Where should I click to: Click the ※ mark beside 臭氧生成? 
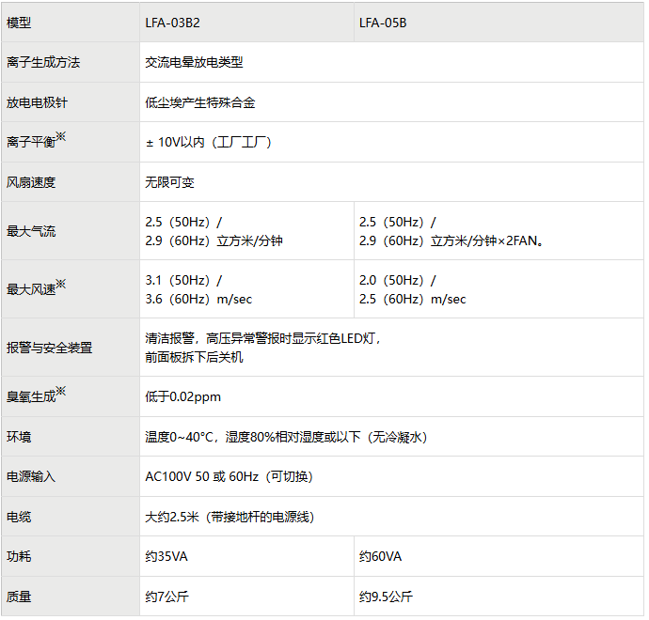(61, 391)
